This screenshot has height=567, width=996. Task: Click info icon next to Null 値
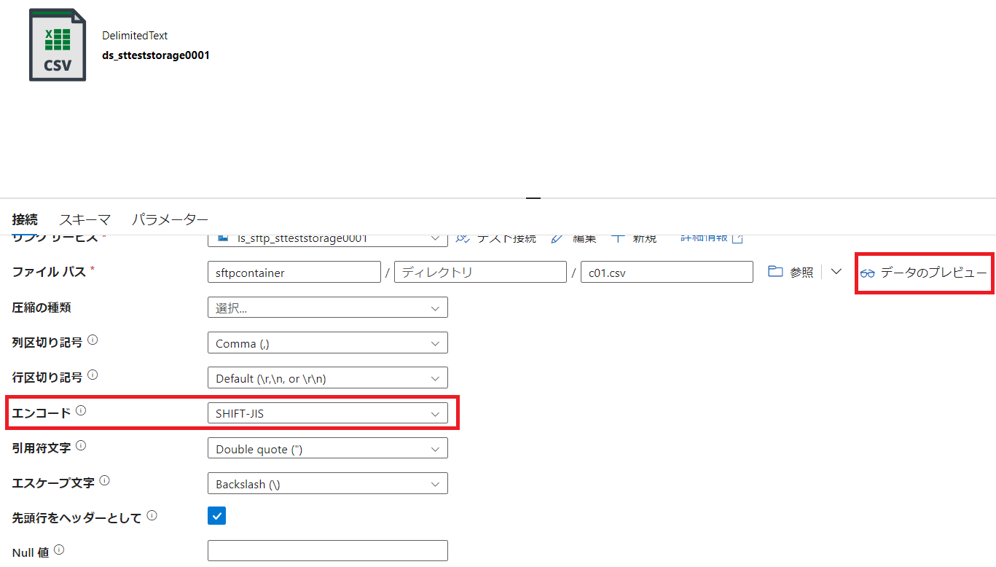click(x=59, y=550)
